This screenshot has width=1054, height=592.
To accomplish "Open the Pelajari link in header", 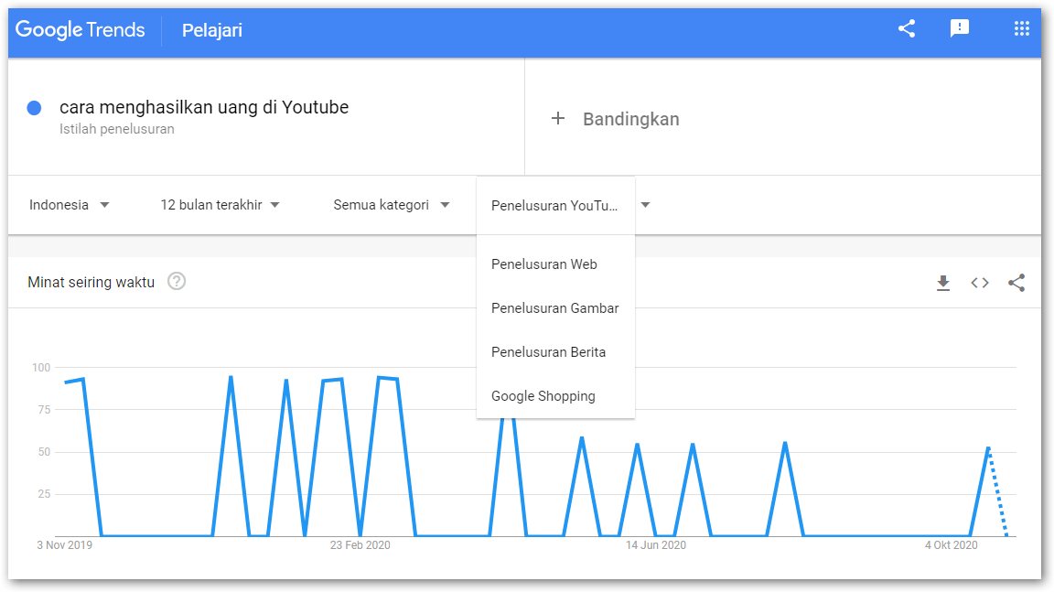I will (x=211, y=30).
